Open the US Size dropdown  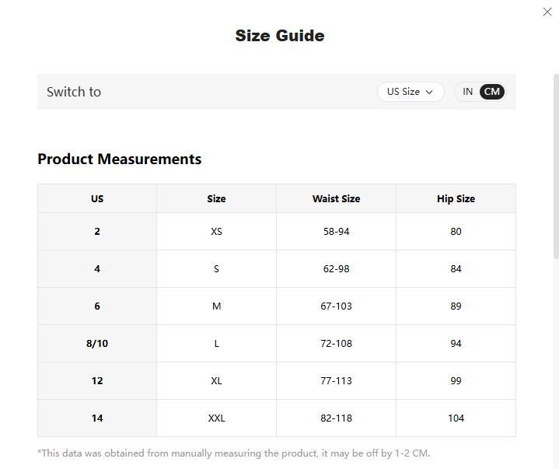[410, 92]
